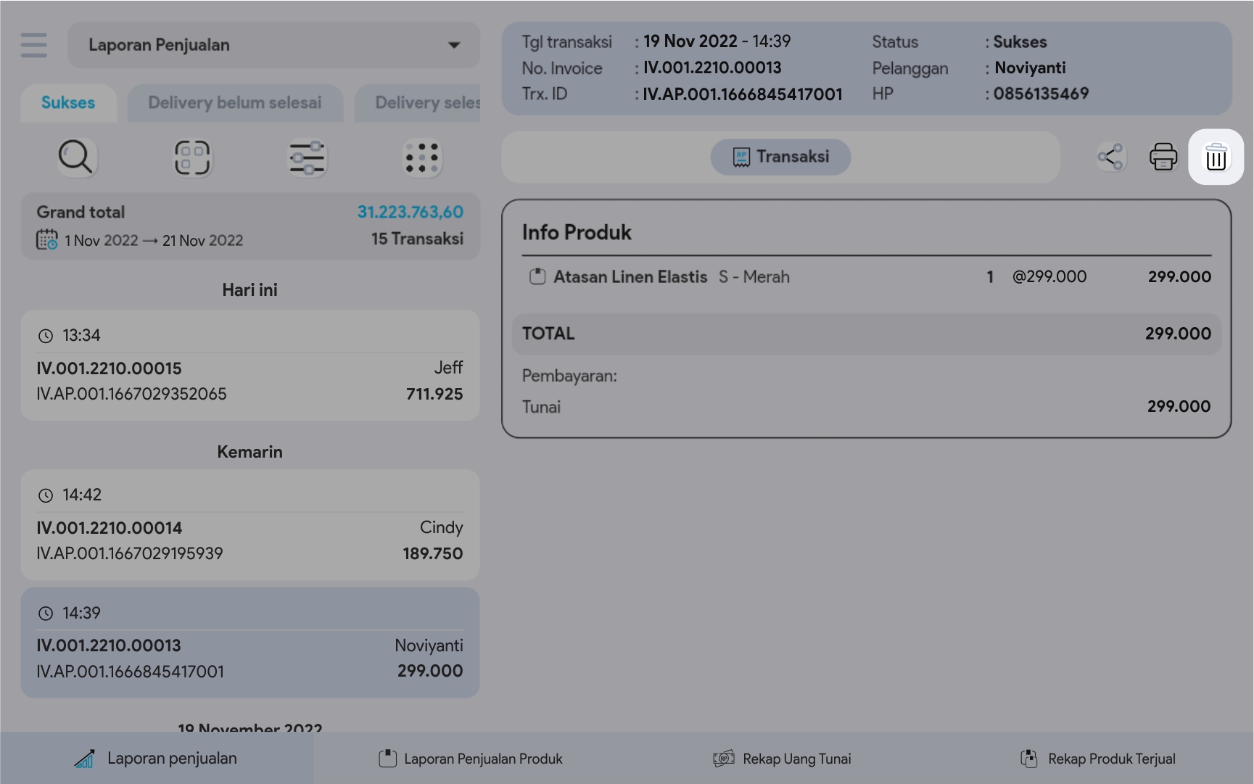Click the scan barcode icon
This screenshot has height=784, width=1254.
191,157
